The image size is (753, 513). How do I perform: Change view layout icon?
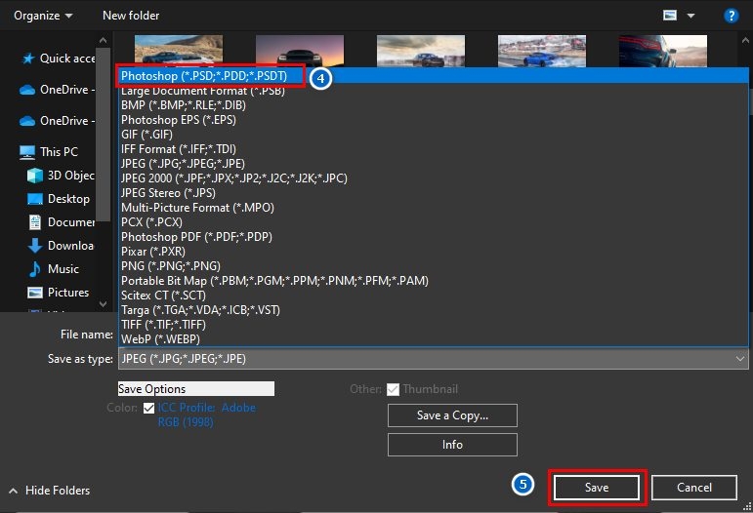point(670,16)
